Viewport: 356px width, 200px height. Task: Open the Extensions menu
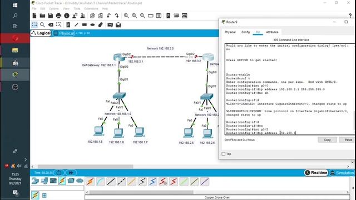(91, 9)
